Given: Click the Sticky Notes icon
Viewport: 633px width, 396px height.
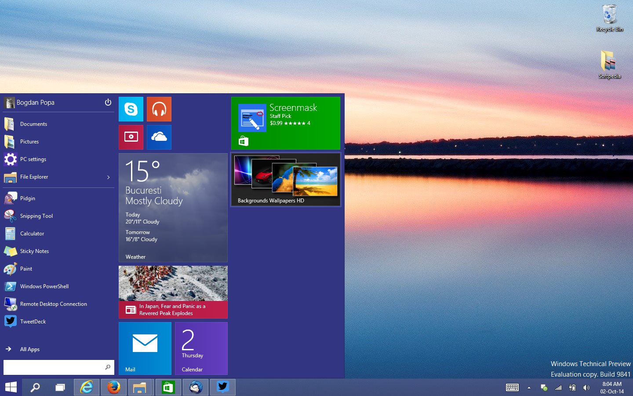Looking at the screenshot, I should click(10, 251).
